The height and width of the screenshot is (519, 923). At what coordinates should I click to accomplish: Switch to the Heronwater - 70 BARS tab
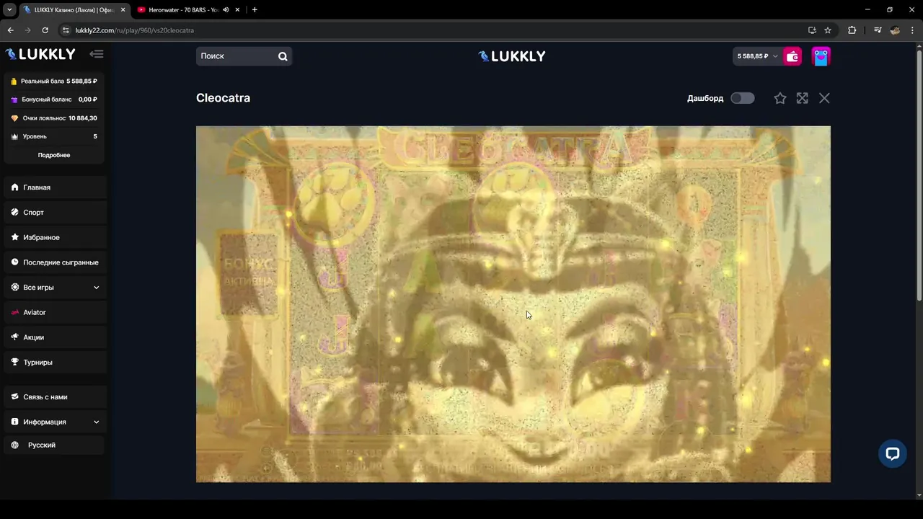pos(189,10)
